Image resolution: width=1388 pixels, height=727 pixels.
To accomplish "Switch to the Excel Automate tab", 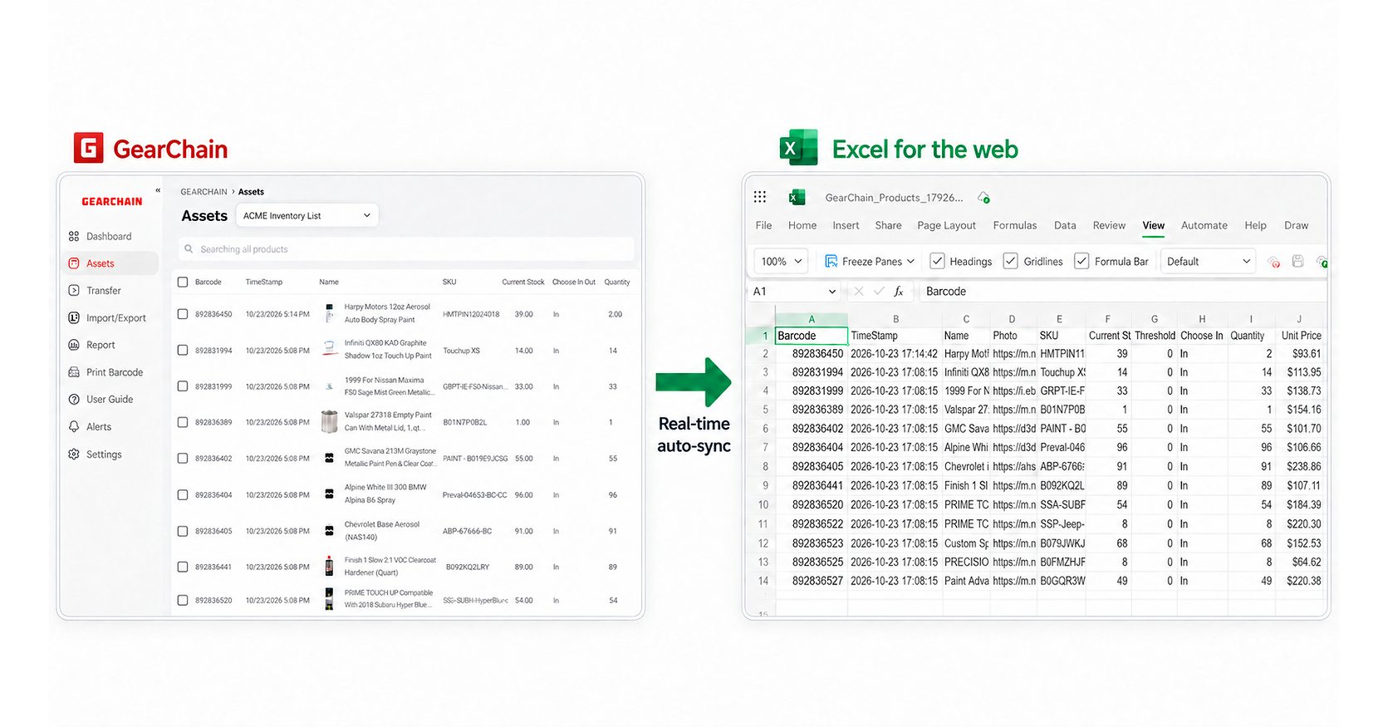I will click(1204, 225).
